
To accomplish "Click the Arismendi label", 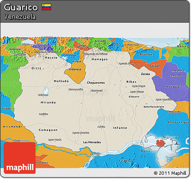I will pos(12,127).
